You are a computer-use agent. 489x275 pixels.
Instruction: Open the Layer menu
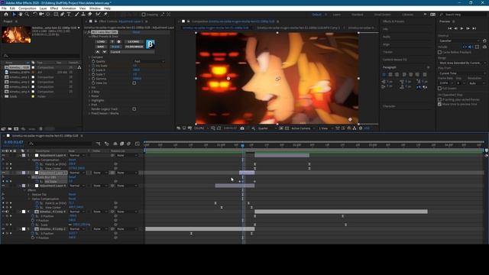[x=44, y=8]
